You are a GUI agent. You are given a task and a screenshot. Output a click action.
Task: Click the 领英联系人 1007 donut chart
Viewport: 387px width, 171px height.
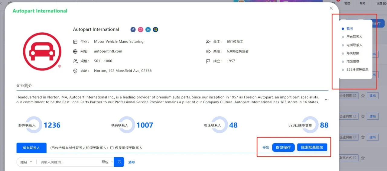point(127,125)
